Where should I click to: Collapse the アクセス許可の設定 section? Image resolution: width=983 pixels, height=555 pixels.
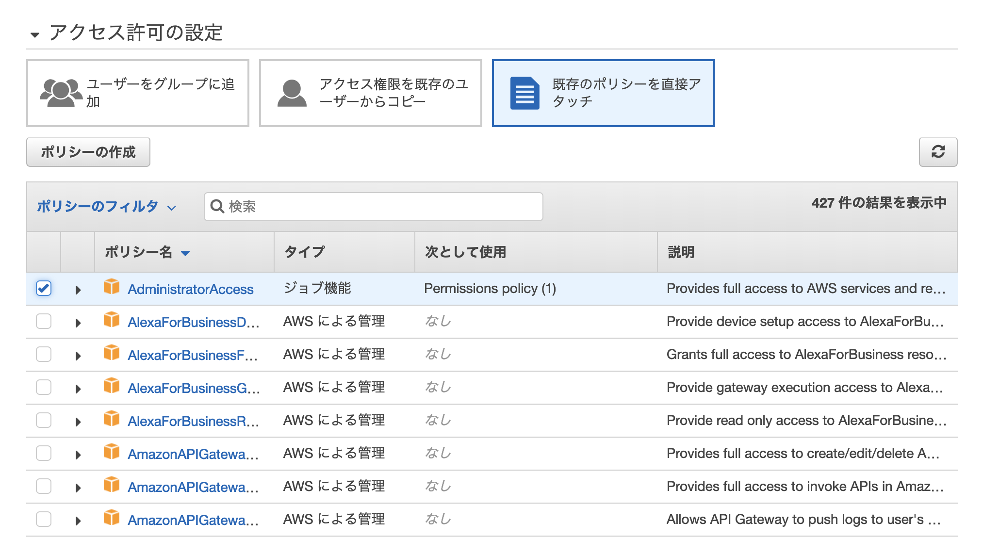click(x=35, y=34)
